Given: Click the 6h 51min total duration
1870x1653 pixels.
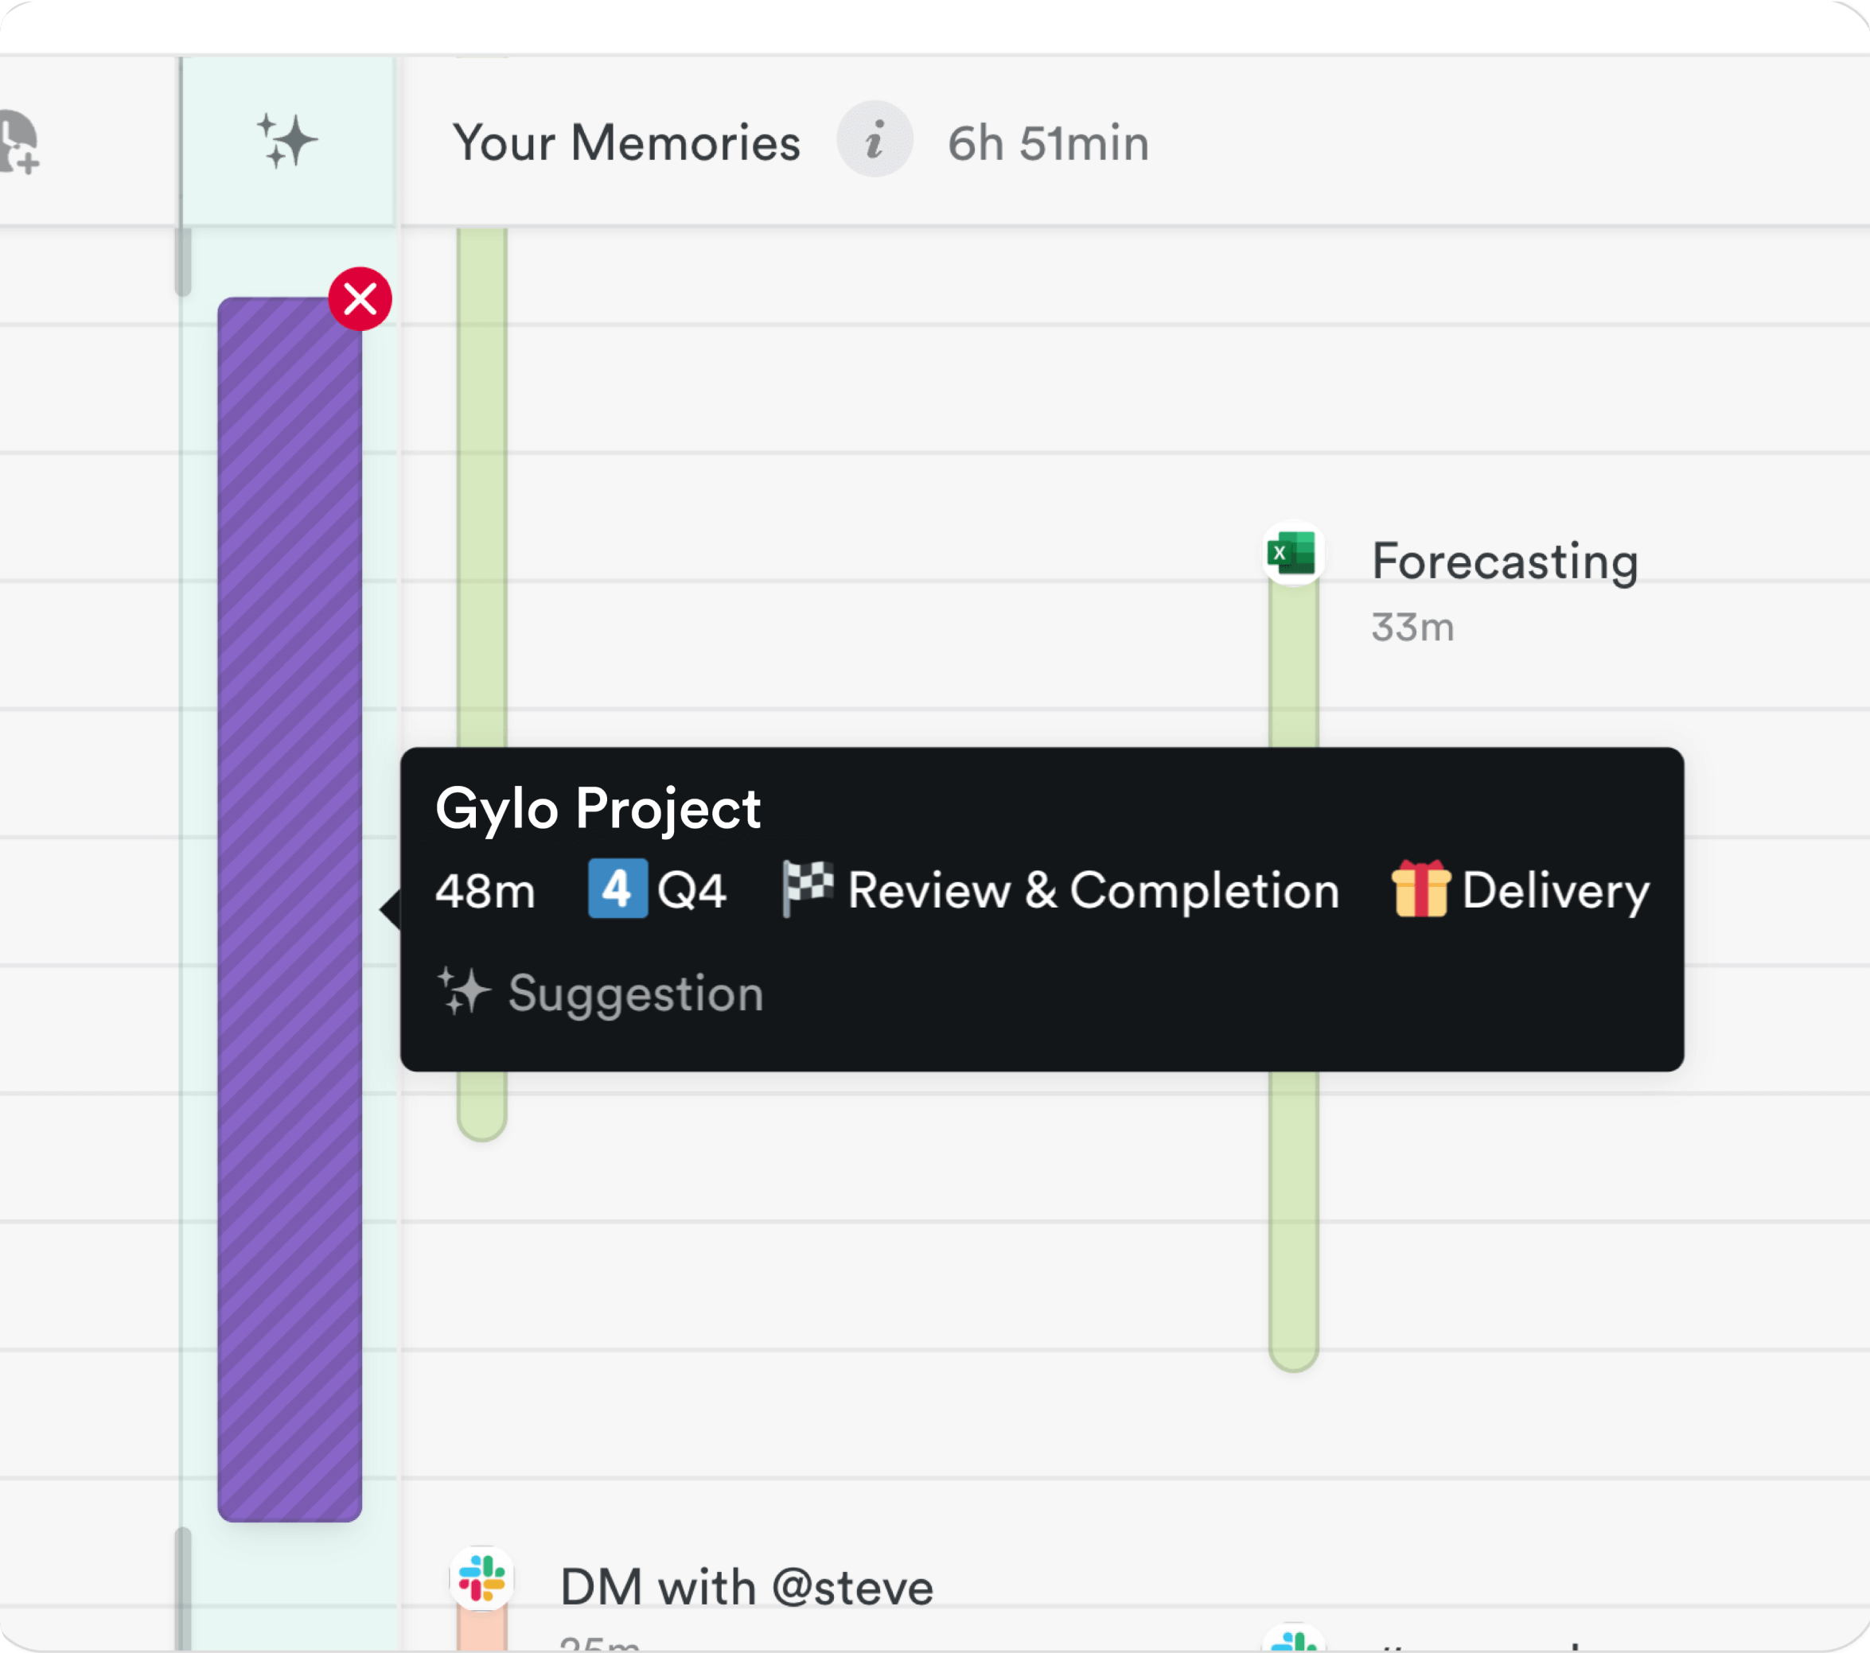Looking at the screenshot, I should pos(1047,144).
